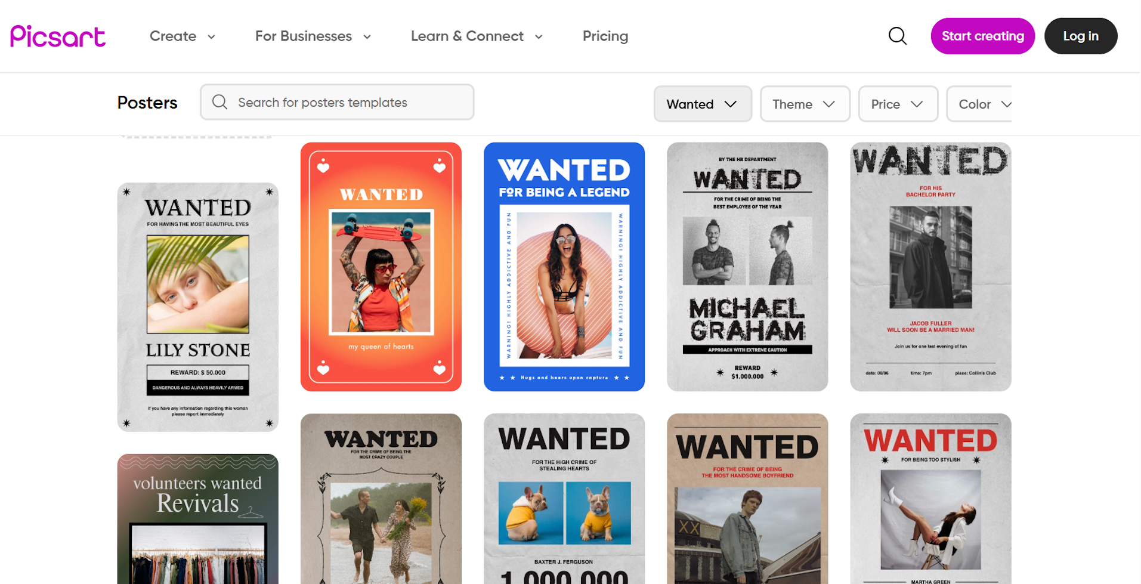Click the magnifier inside the search field
The image size is (1141, 584).
pos(219,101)
